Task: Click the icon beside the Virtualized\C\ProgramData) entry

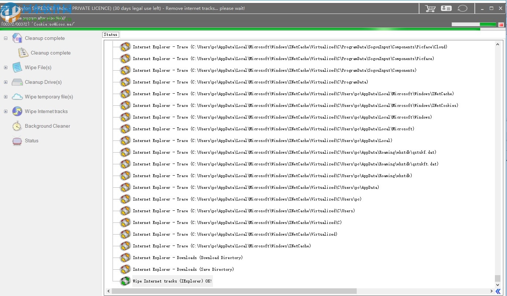Action: click(x=125, y=82)
